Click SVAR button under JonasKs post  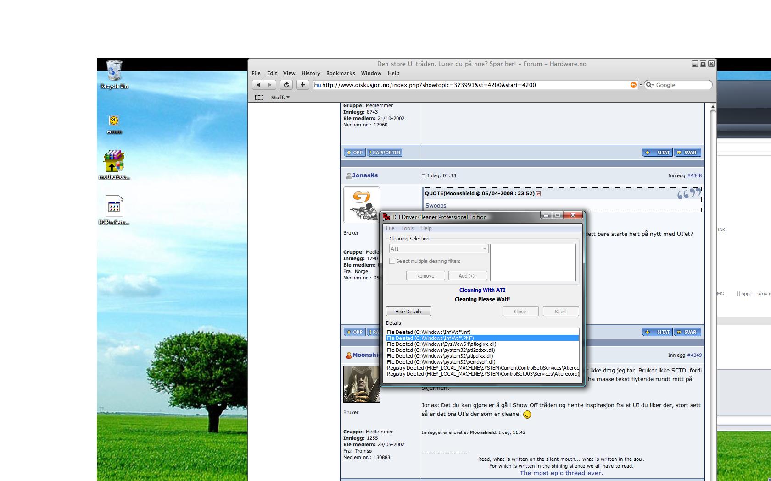pyautogui.click(x=687, y=332)
